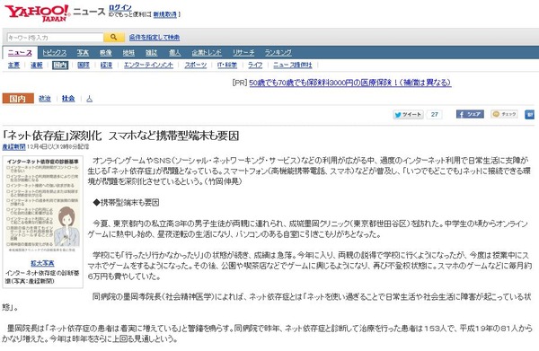The image size is (539, 351).
Task: Click the ◆携帯型端末も要因 subheading
Action: tap(126, 203)
